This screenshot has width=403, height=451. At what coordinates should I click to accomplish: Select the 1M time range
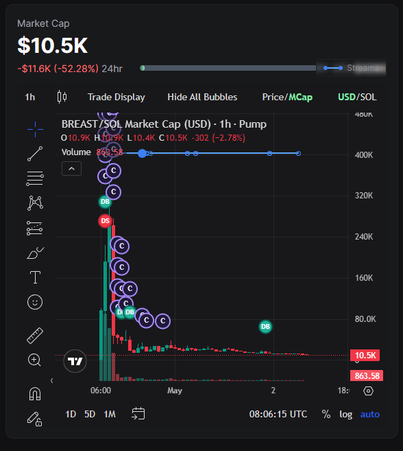(110, 414)
